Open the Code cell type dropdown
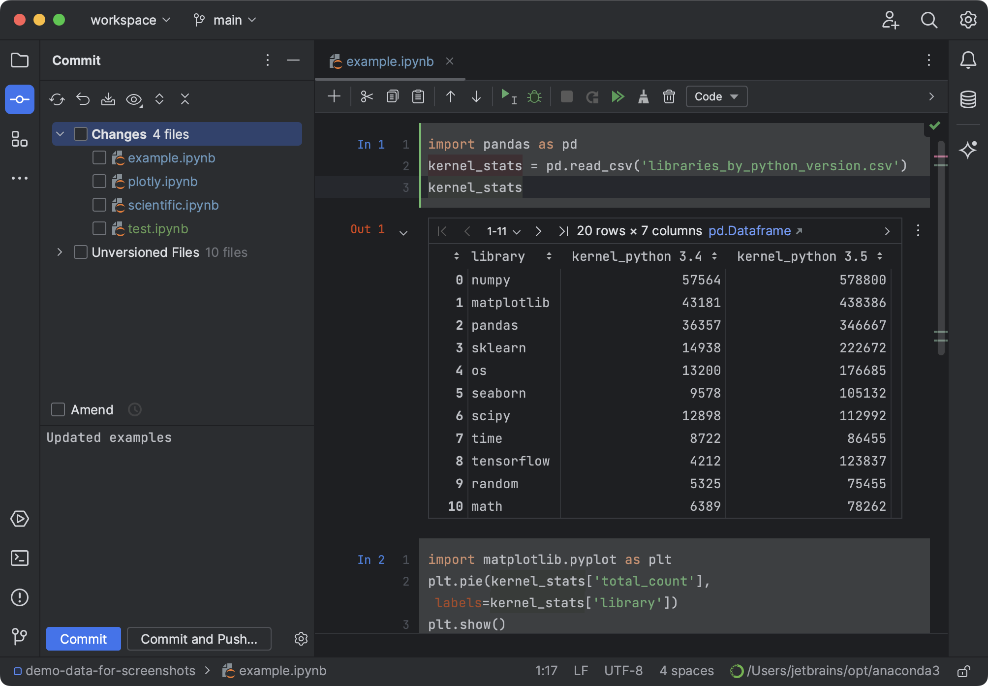The image size is (988, 686). (716, 96)
